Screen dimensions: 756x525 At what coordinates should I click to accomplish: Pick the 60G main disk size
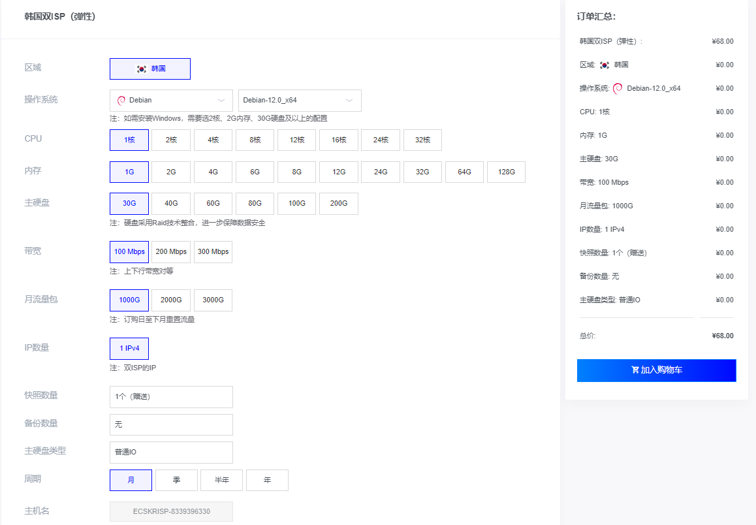(x=213, y=204)
